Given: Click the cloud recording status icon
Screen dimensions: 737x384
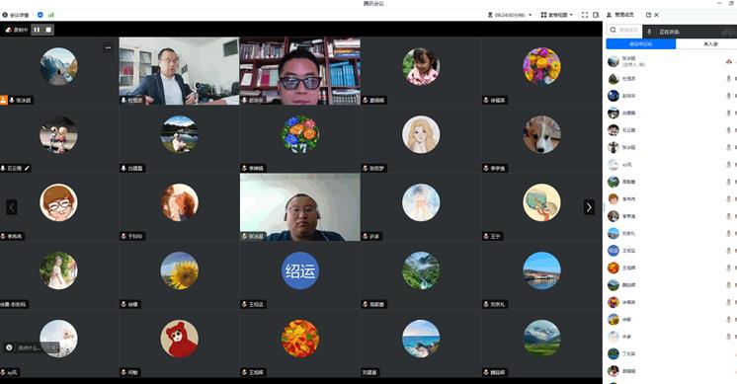Looking at the screenshot, I should [9, 30].
